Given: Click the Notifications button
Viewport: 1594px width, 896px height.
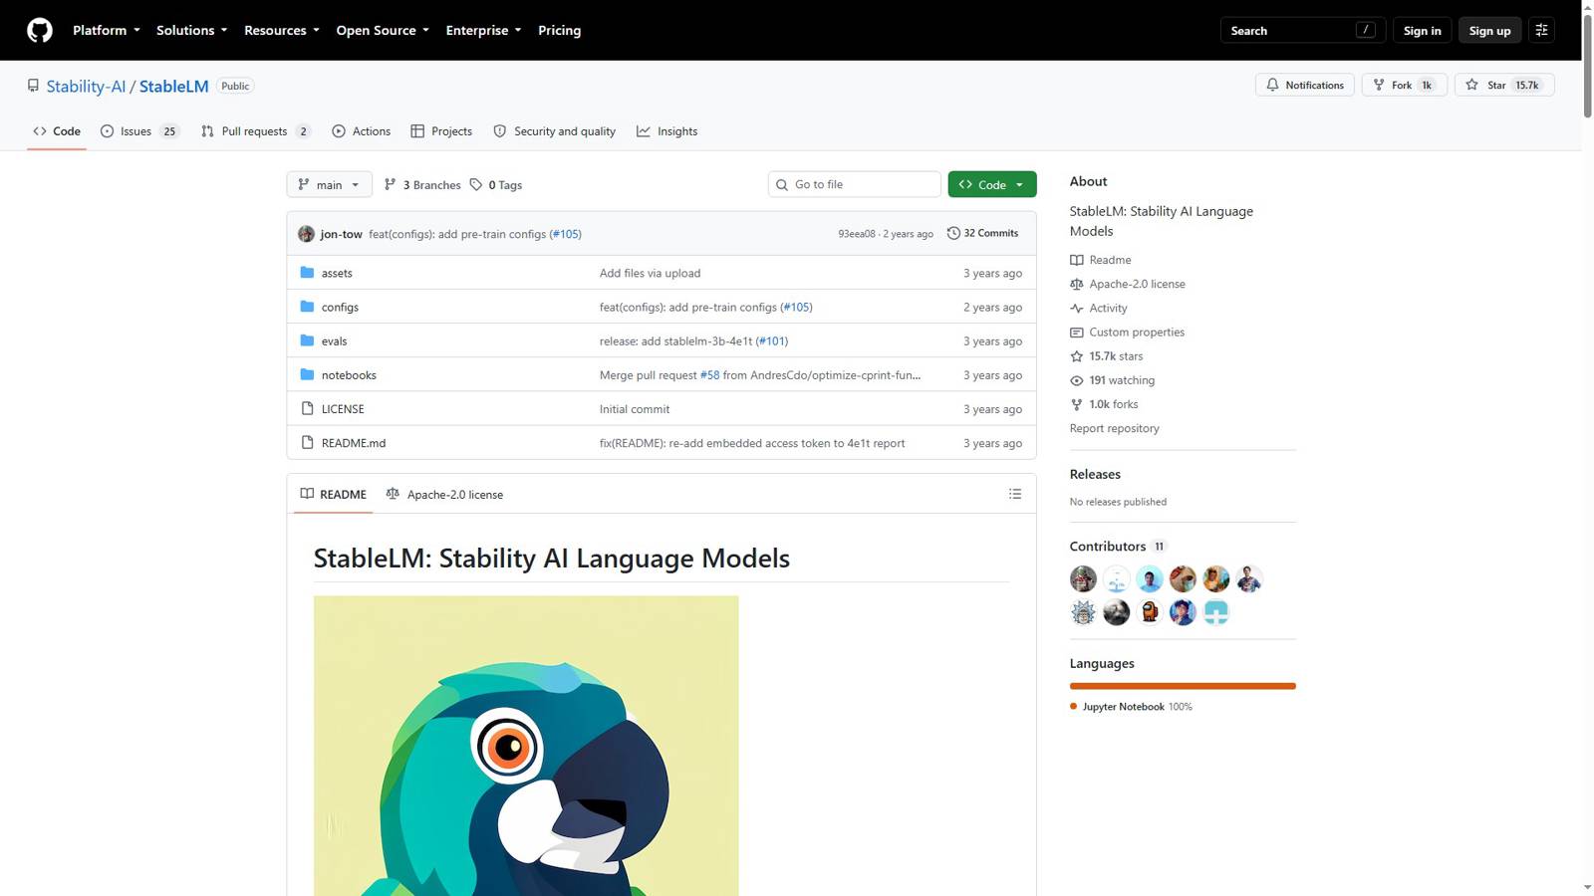Looking at the screenshot, I should (x=1304, y=85).
